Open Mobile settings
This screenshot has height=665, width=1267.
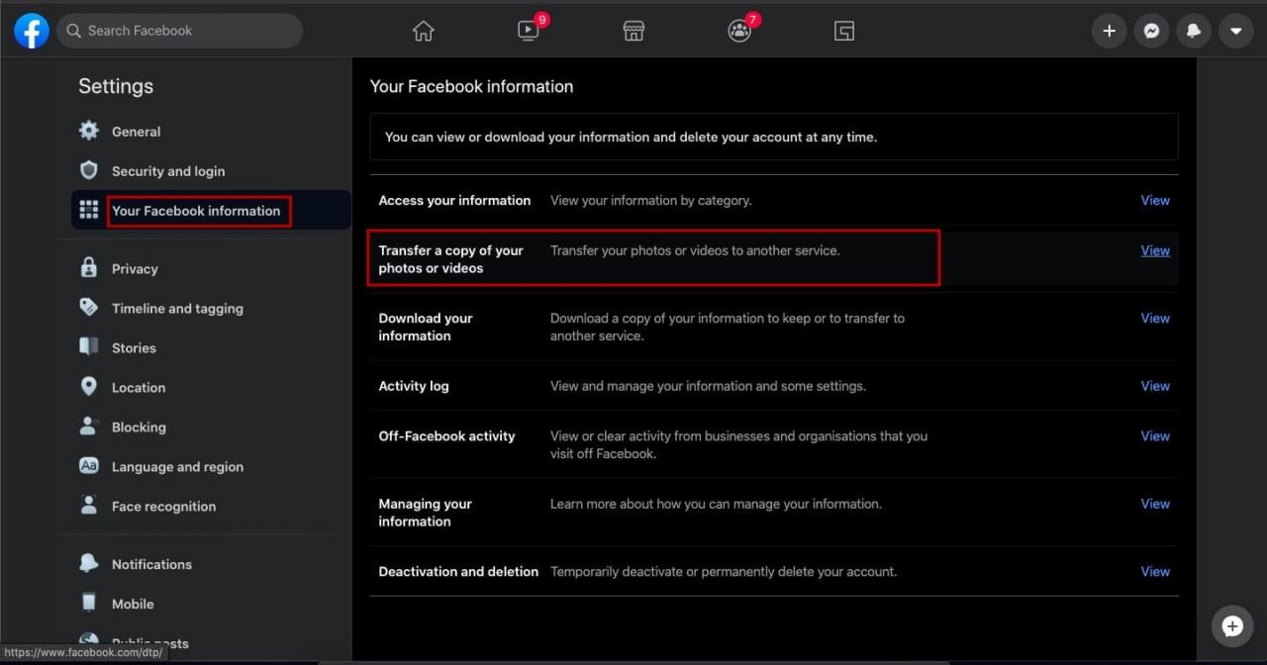coord(133,604)
